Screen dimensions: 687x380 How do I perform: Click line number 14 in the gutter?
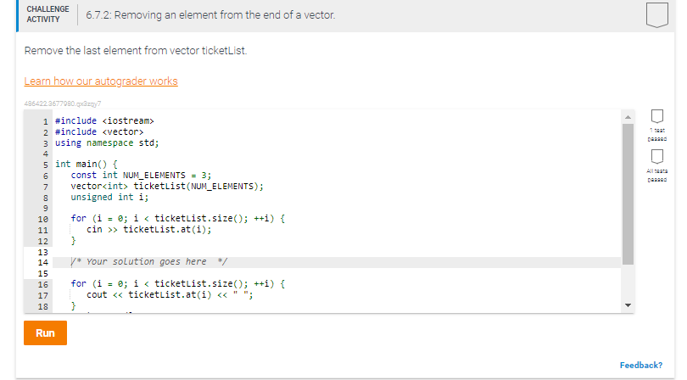point(43,263)
